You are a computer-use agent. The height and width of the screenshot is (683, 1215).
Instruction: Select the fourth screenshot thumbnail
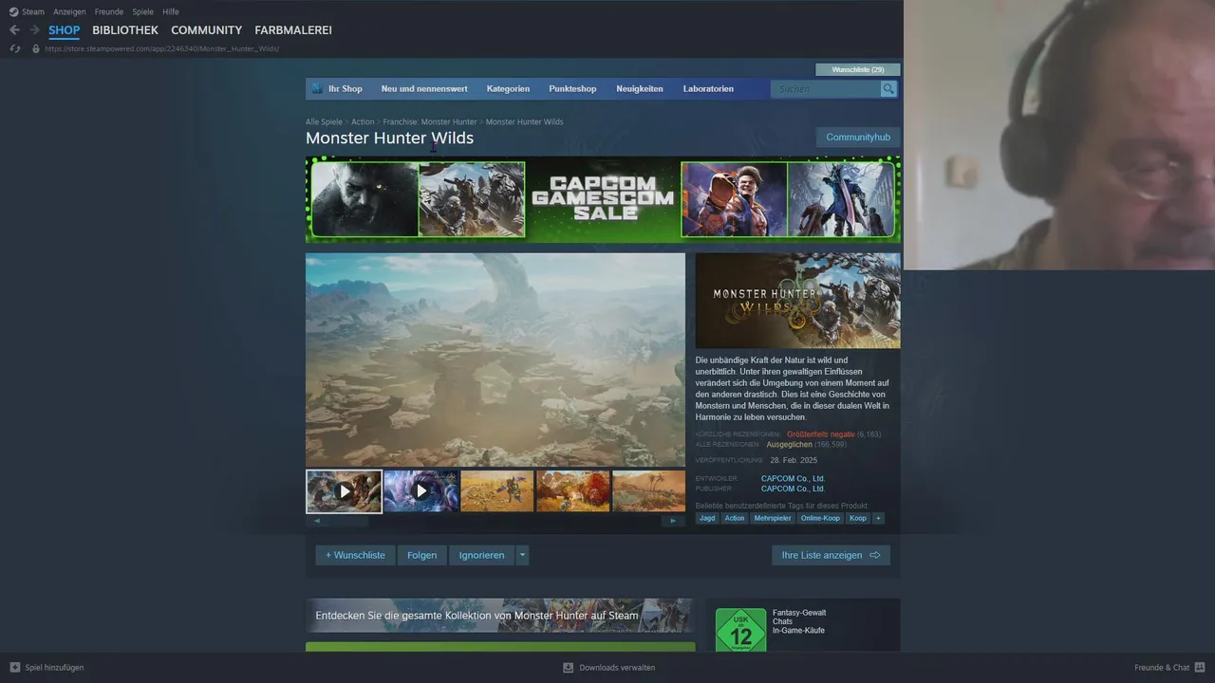[x=573, y=491]
